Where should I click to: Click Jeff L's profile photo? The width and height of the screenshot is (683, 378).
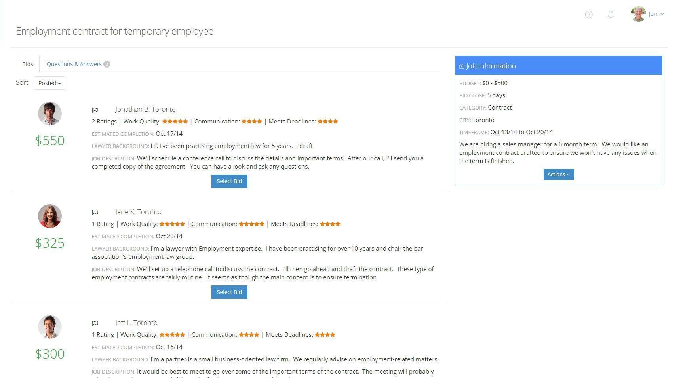50,327
